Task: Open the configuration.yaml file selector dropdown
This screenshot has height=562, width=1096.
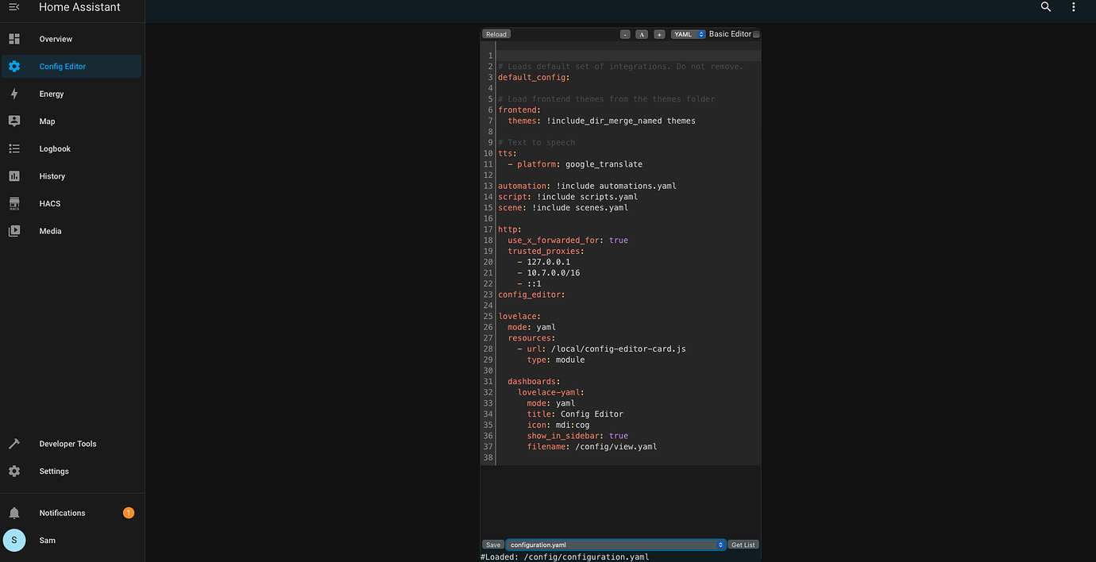Action: tap(615, 545)
